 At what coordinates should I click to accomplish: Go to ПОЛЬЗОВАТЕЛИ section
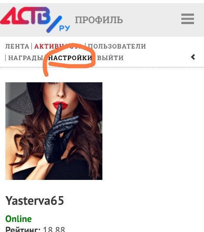117,46
